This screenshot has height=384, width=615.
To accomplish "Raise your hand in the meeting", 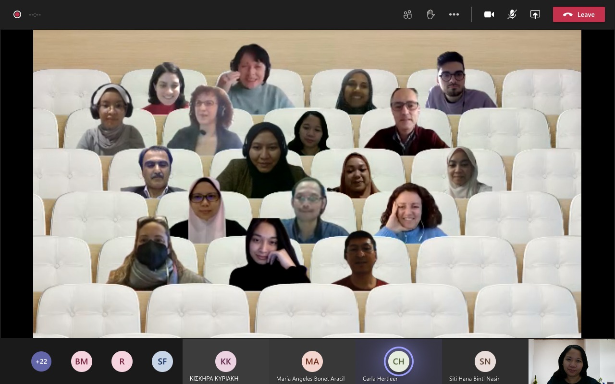I will 430,14.
